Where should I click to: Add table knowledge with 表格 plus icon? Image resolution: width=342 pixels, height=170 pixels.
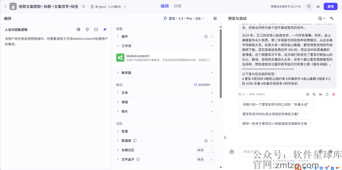(x=212, y=102)
